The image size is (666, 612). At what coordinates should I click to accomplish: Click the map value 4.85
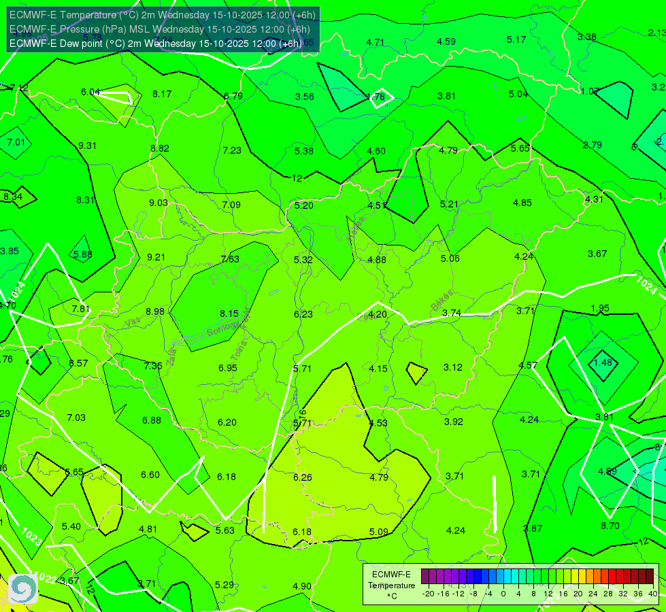coord(522,203)
